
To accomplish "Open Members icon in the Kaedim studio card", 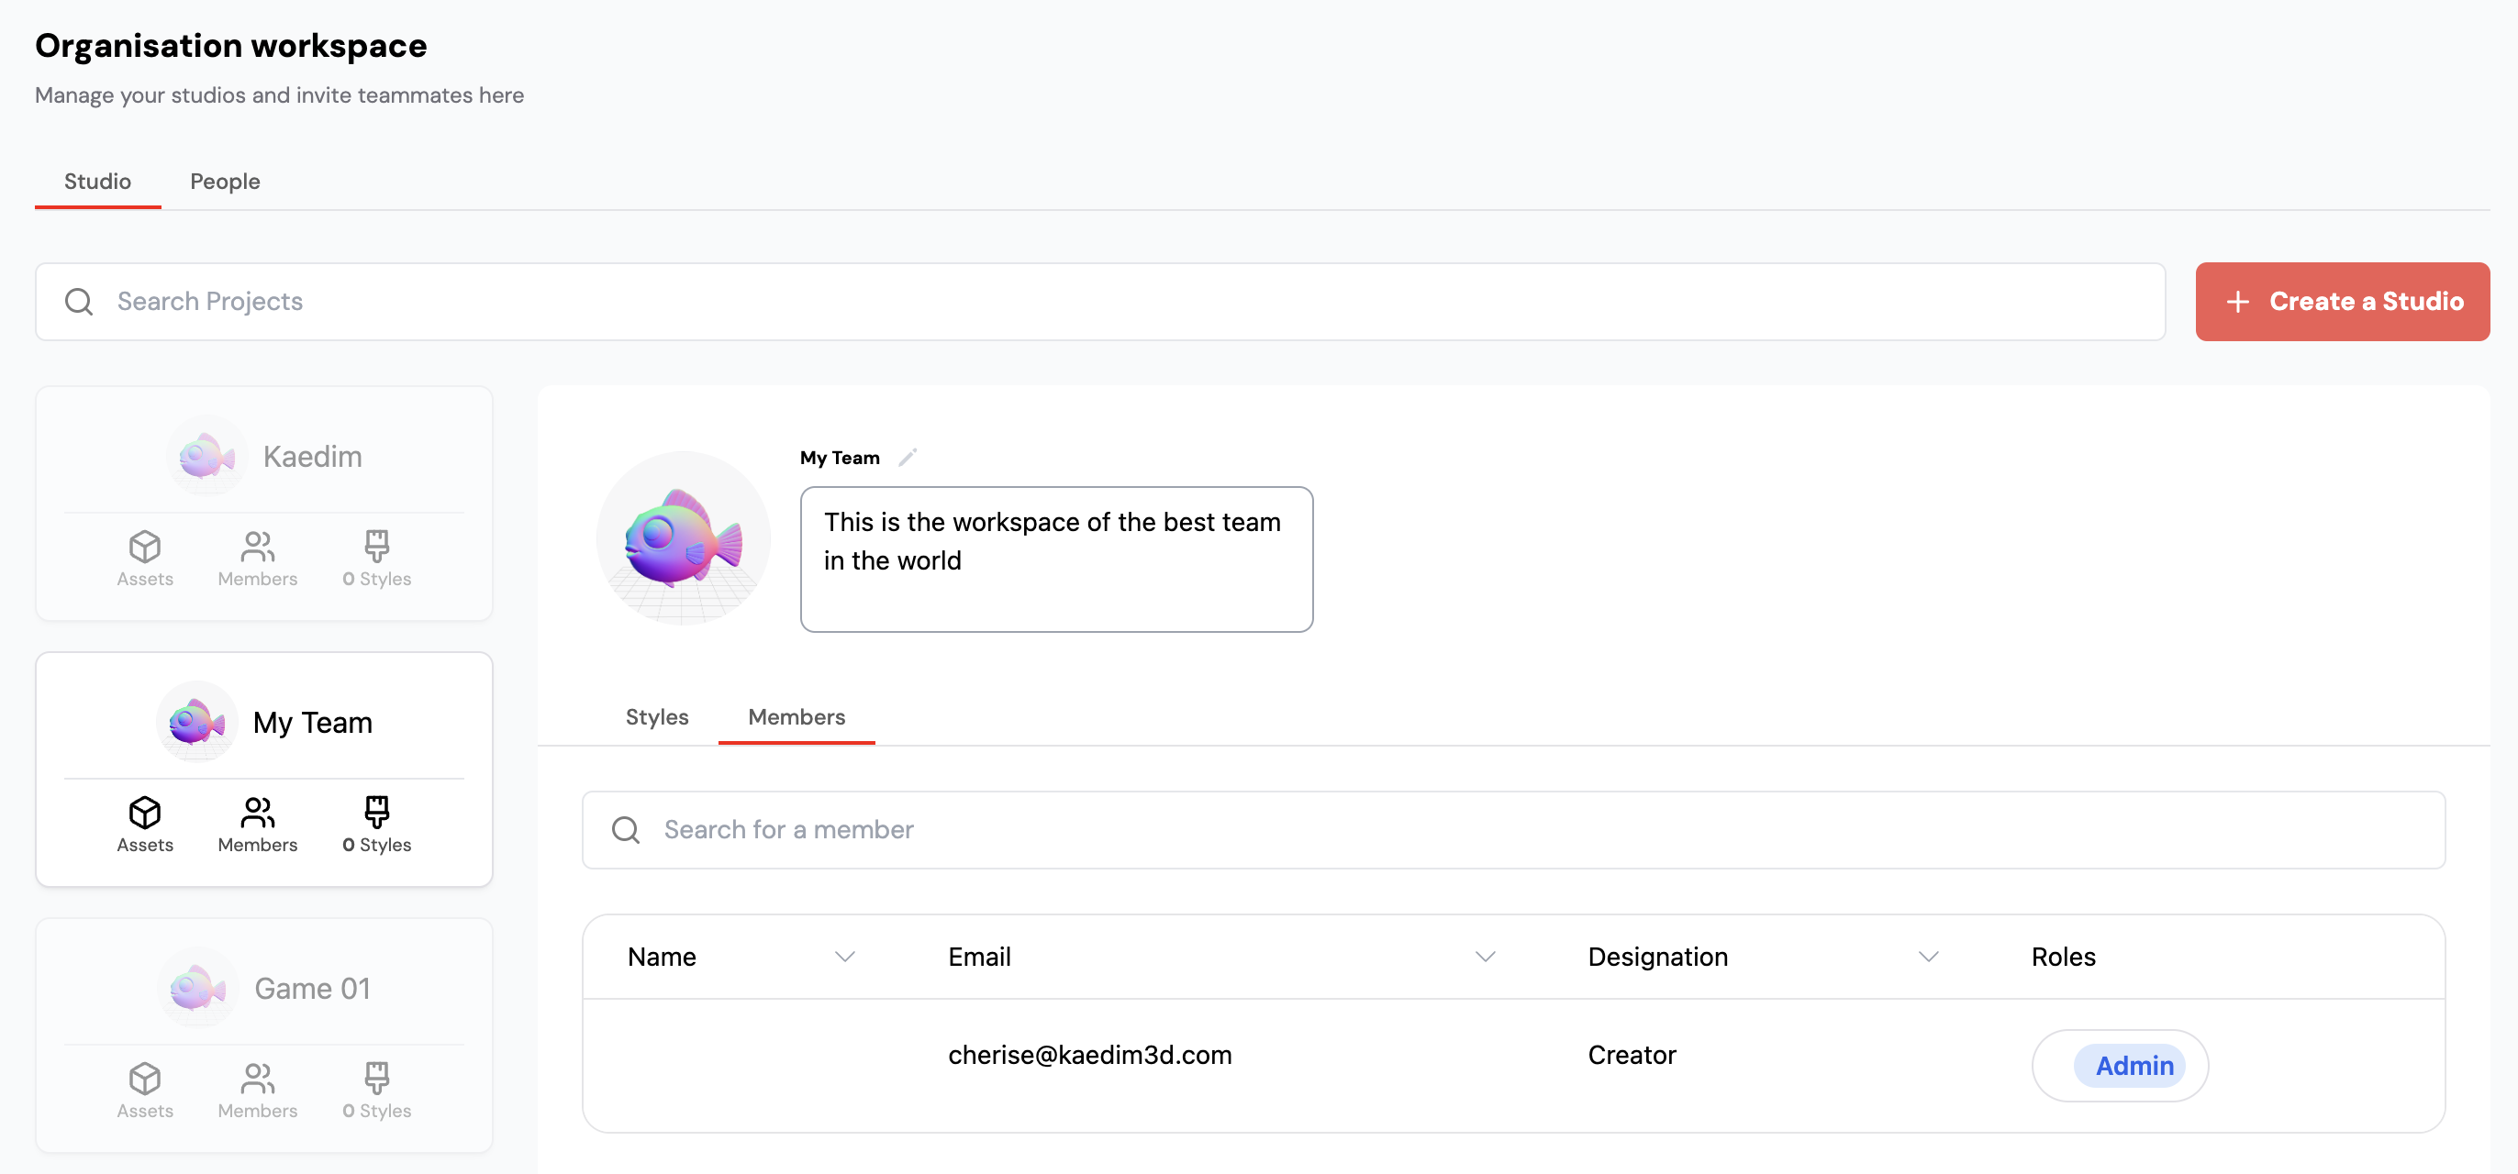I will pyautogui.click(x=257, y=546).
